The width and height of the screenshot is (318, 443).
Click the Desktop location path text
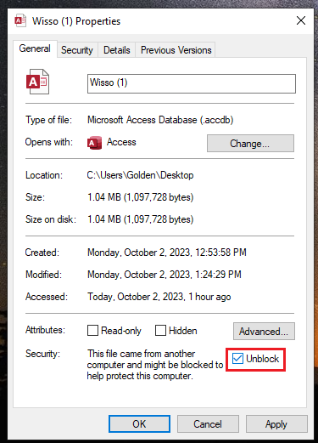click(140, 175)
